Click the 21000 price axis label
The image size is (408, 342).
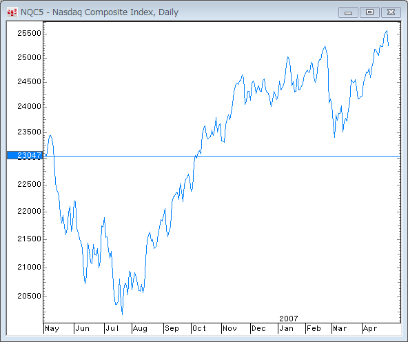pyautogui.click(x=30, y=267)
